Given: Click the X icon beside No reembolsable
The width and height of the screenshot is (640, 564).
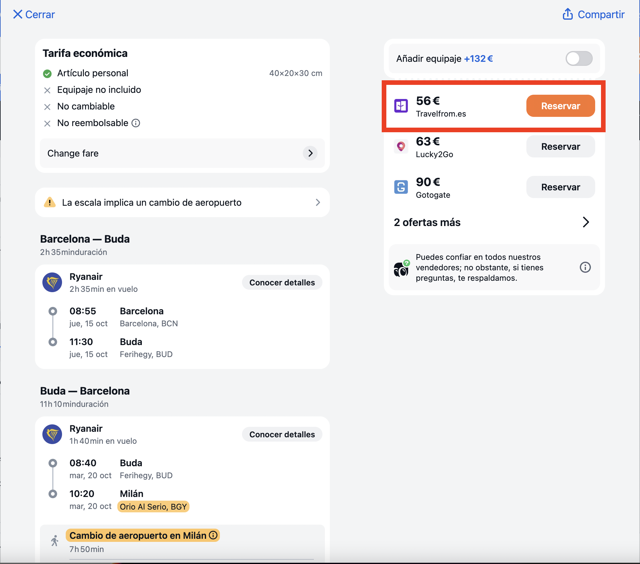Looking at the screenshot, I should [47, 124].
